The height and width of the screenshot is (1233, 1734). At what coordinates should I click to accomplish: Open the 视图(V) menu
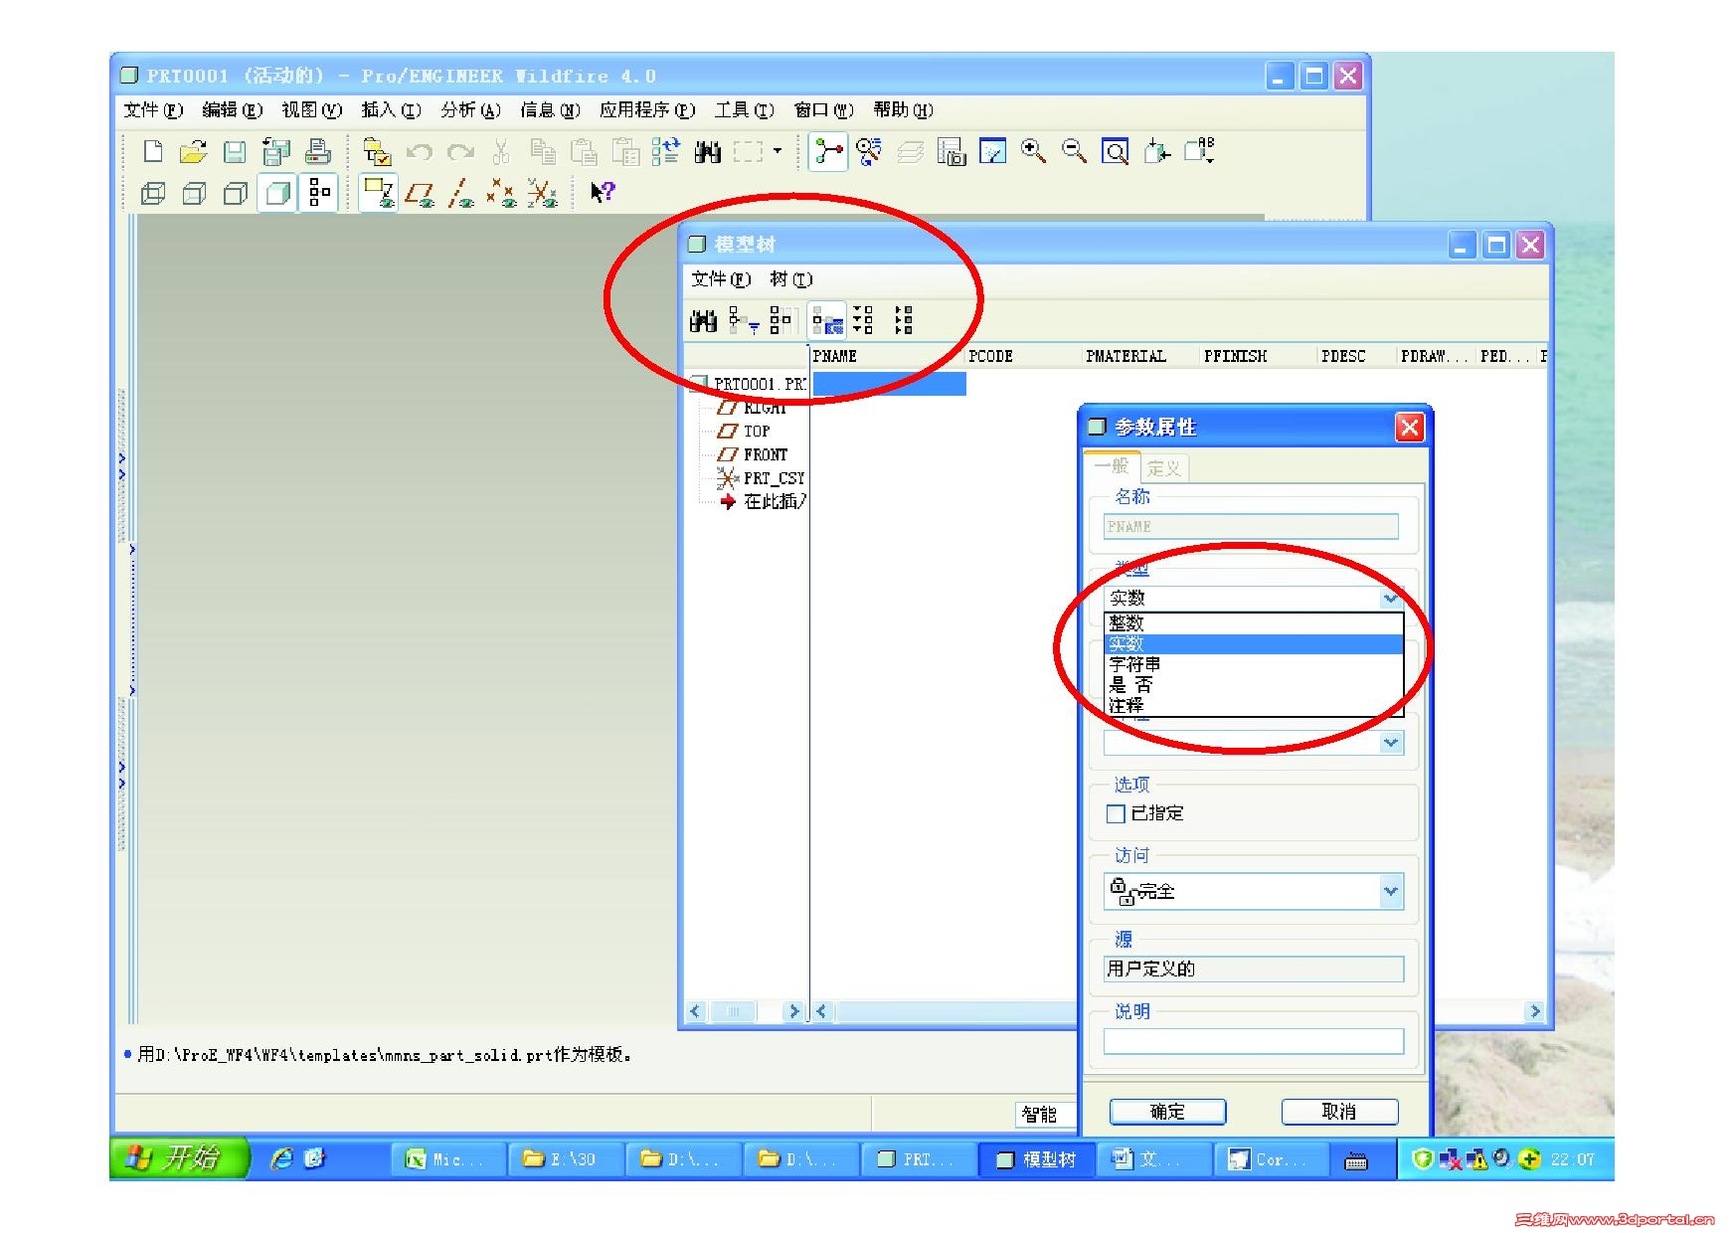311,110
